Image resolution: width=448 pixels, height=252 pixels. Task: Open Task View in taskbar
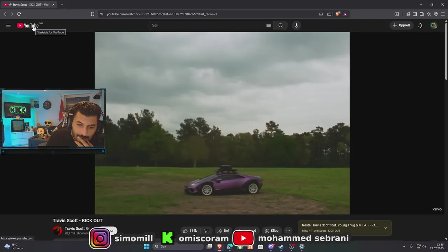[x=209, y=246]
